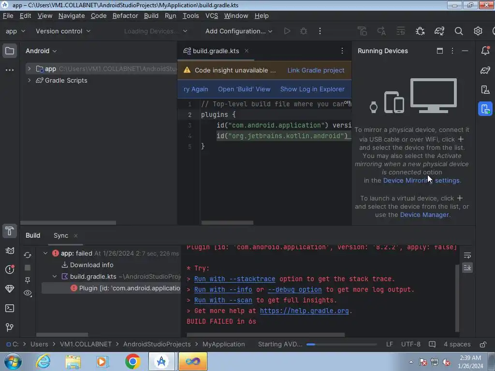Expand the app node in project tree

29,69
